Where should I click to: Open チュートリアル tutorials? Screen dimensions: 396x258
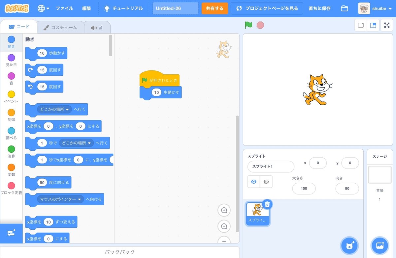point(123,8)
